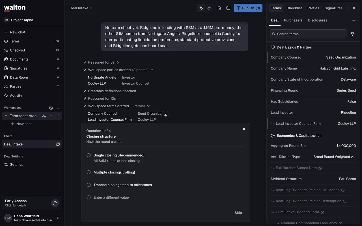Open Data Room in the sidebar
362x226 pixels.
pos(32,77)
